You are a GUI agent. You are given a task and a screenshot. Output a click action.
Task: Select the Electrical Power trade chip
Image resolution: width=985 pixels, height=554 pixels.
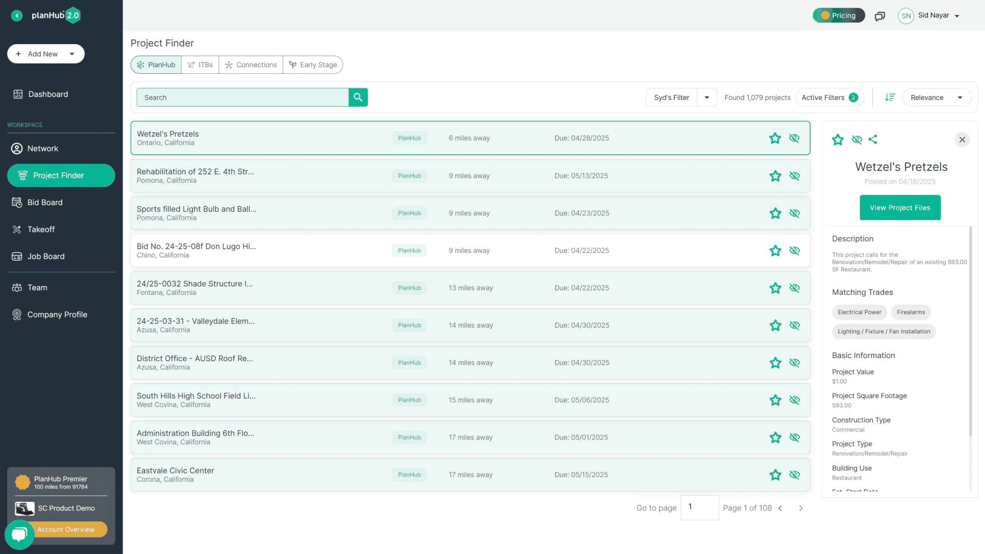(859, 312)
